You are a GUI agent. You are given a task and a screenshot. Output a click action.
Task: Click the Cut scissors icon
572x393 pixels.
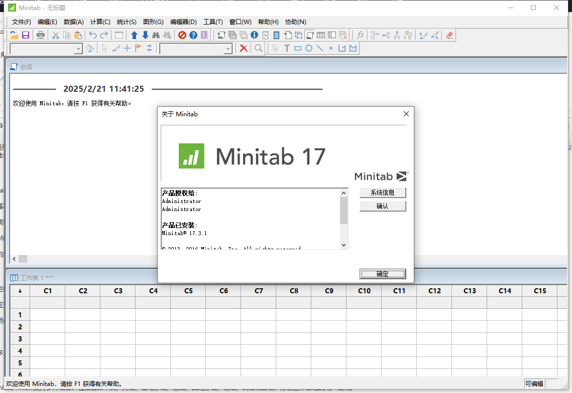[x=55, y=35]
